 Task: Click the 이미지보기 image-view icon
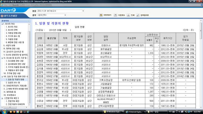pyautogui.click(x=101, y=15)
